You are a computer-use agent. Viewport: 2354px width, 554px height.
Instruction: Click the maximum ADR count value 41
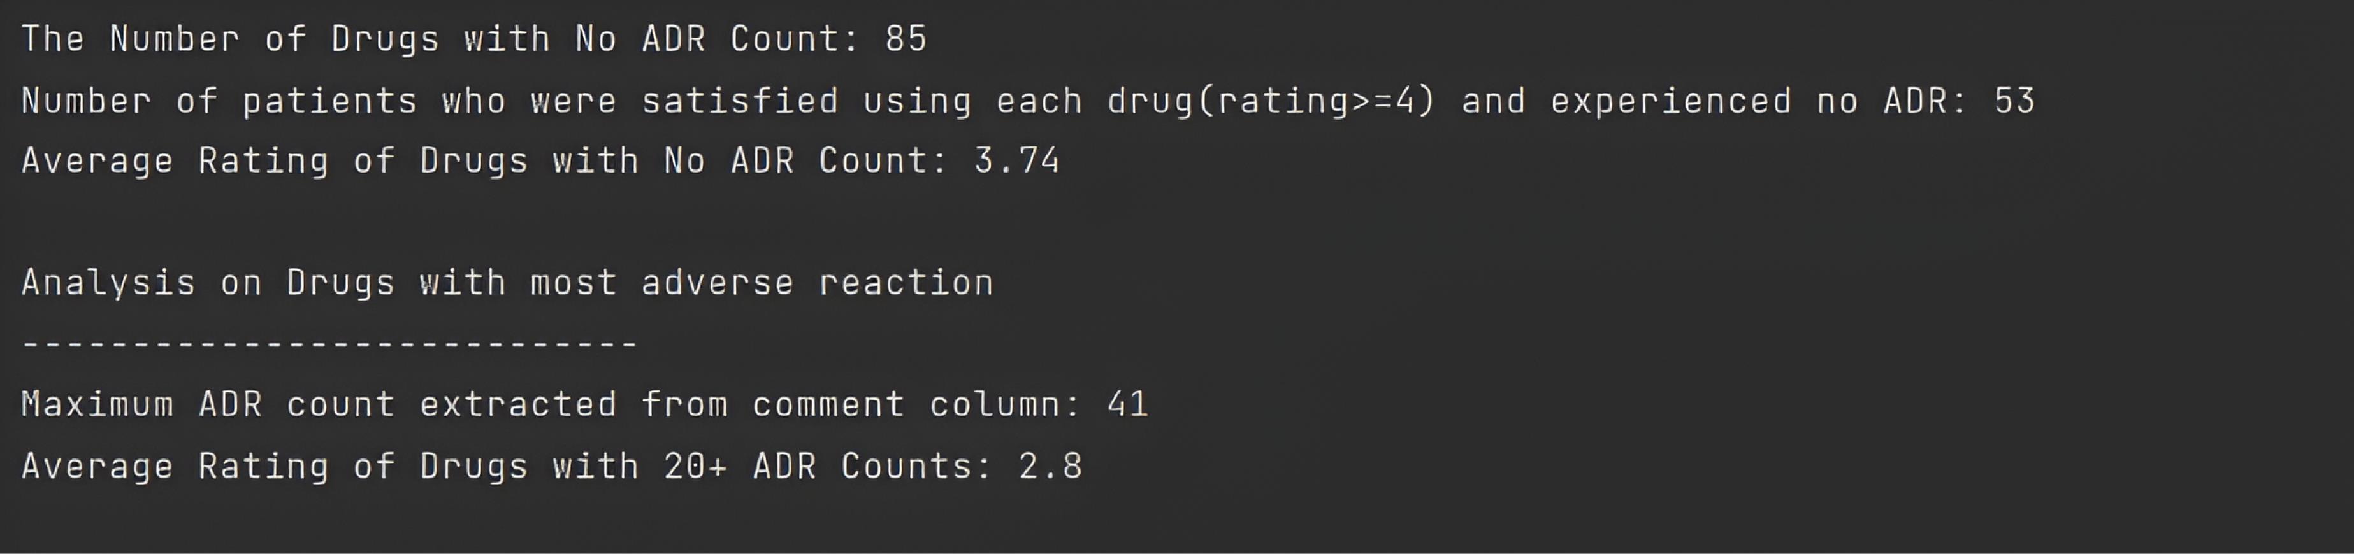coord(1127,404)
